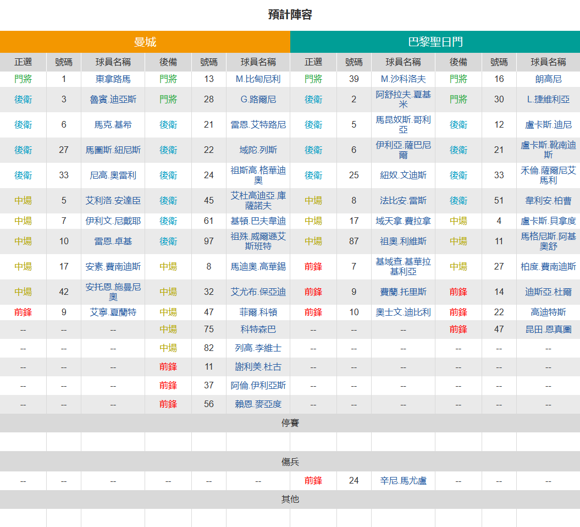Click the 巴黎聖日門 team header
580x527 pixels.
(435, 42)
